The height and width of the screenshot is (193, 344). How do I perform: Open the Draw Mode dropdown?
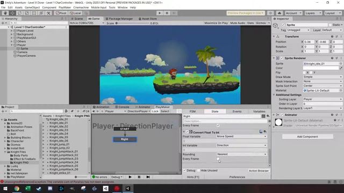tap(322, 77)
